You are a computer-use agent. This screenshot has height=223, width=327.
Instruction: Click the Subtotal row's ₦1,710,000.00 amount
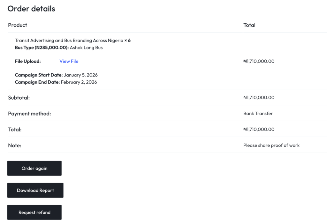tap(259, 98)
